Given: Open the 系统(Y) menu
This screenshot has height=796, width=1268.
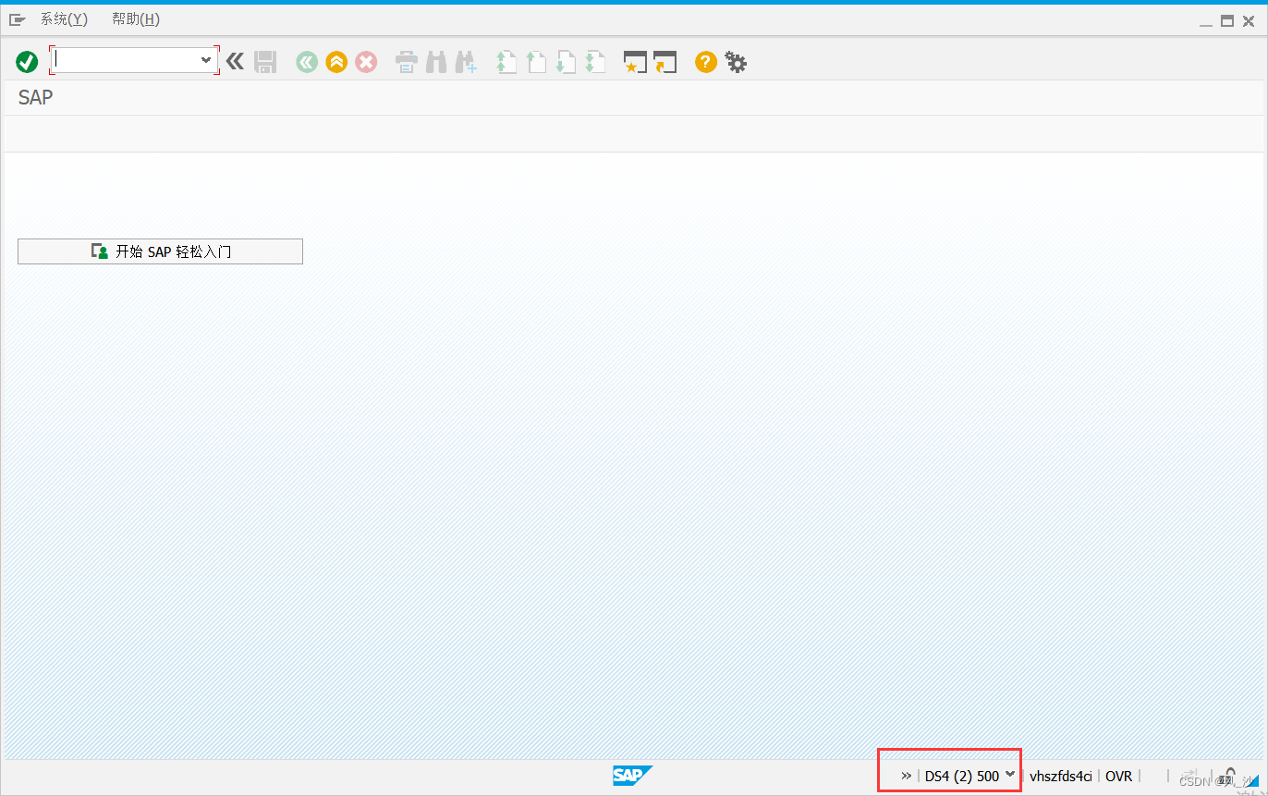Looking at the screenshot, I should [x=64, y=19].
